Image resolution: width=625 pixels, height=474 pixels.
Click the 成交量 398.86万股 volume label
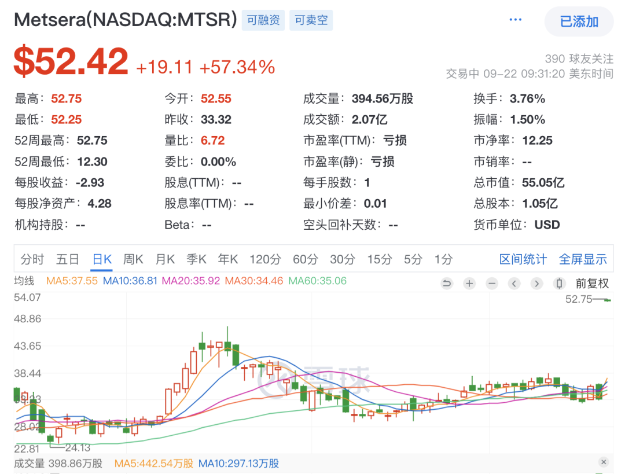(58, 463)
